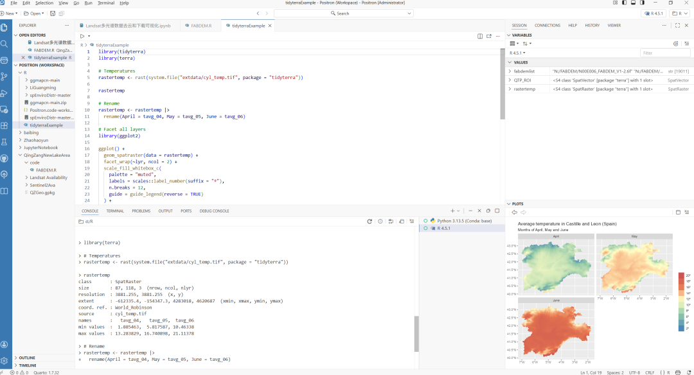Open the Selection menu
The height and width of the screenshot is (375, 694).
[x=44, y=3]
